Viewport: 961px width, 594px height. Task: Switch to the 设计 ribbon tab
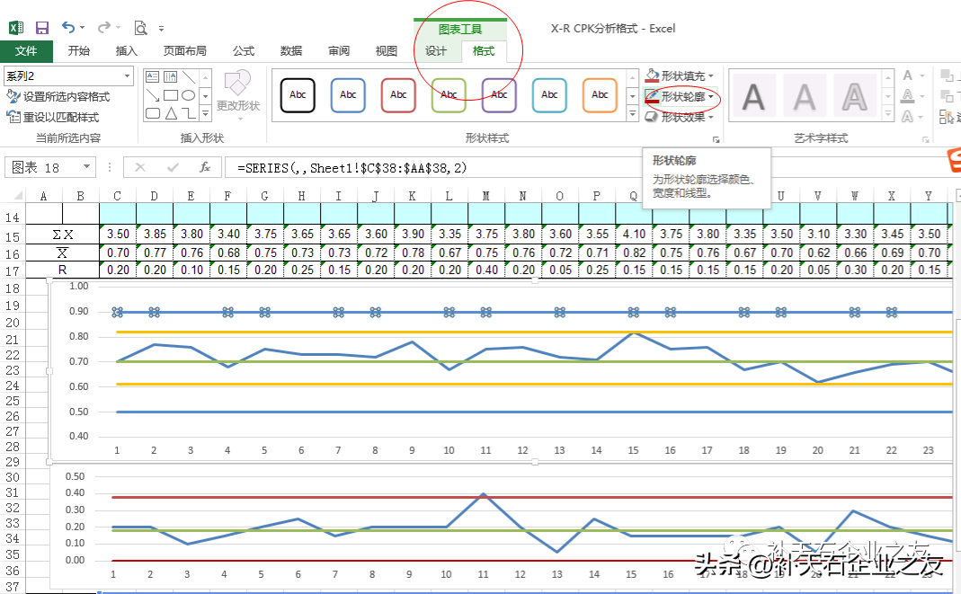[x=436, y=51]
